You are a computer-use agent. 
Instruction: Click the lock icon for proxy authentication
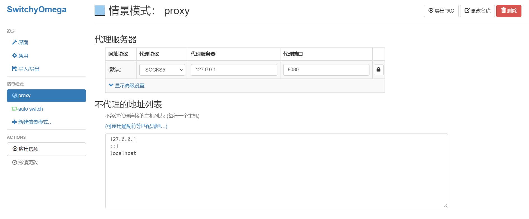point(378,70)
